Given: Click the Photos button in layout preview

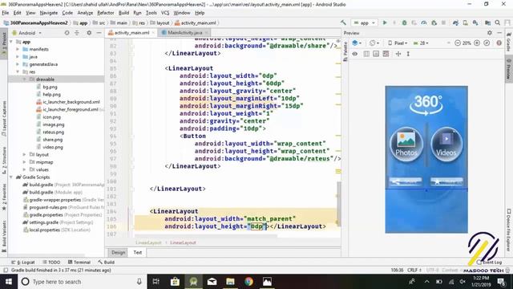Looking at the screenshot, I should pos(406,144).
